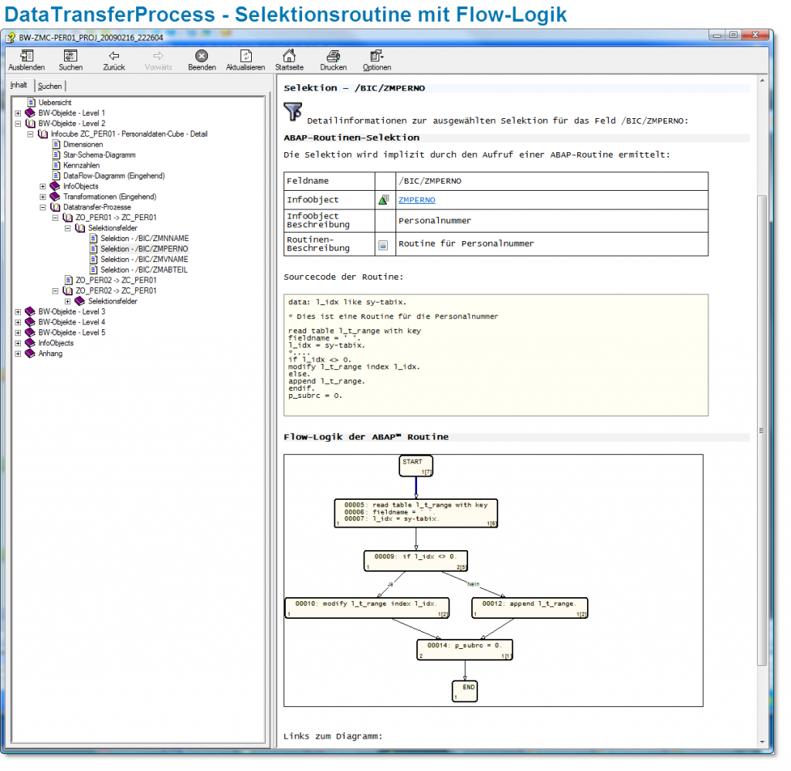Expand the BW-Objekte - Level 1 node
The width and height of the screenshot is (791, 771).
coord(19,113)
